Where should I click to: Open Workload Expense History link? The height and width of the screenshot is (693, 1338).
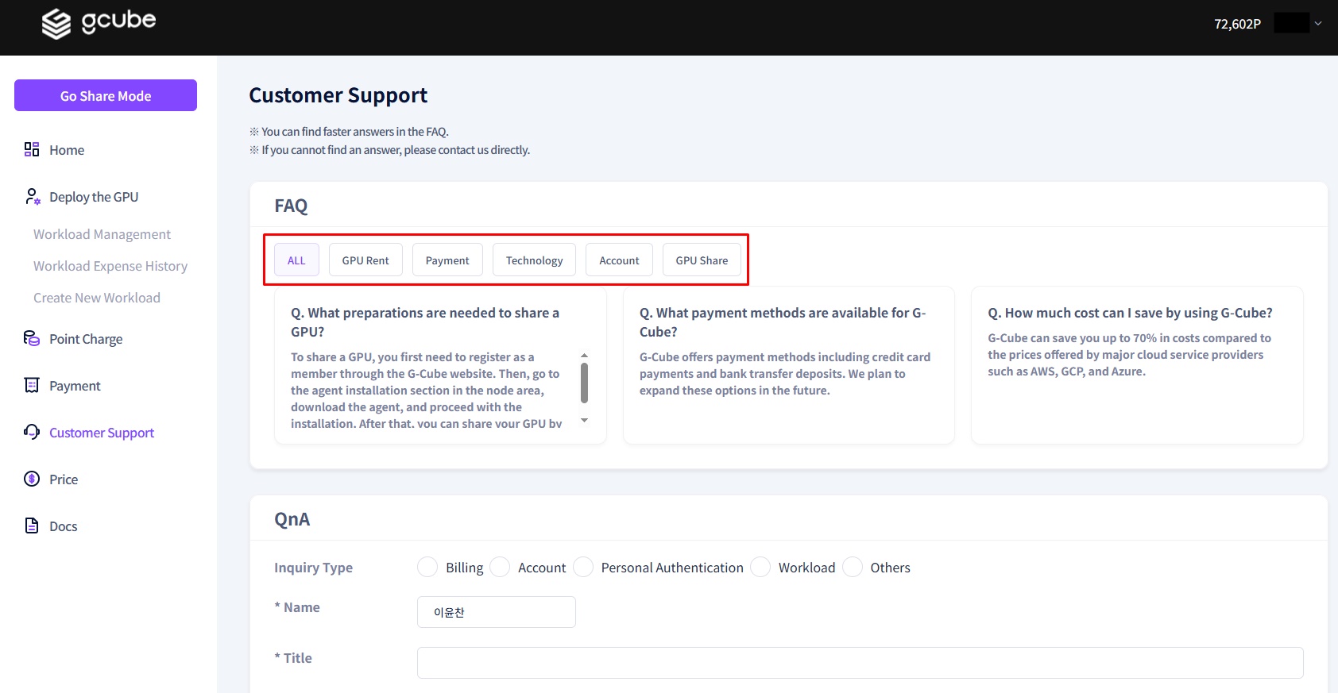coord(110,266)
